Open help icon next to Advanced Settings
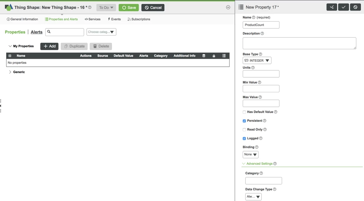364x201 pixels. [275, 163]
